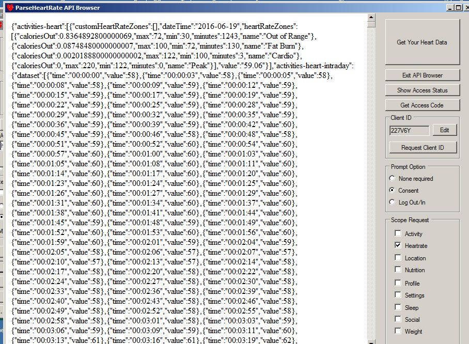The width and height of the screenshot is (469, 344).
Task: Click the "time":"00:00:42" entry text
Action: point(249,124)
